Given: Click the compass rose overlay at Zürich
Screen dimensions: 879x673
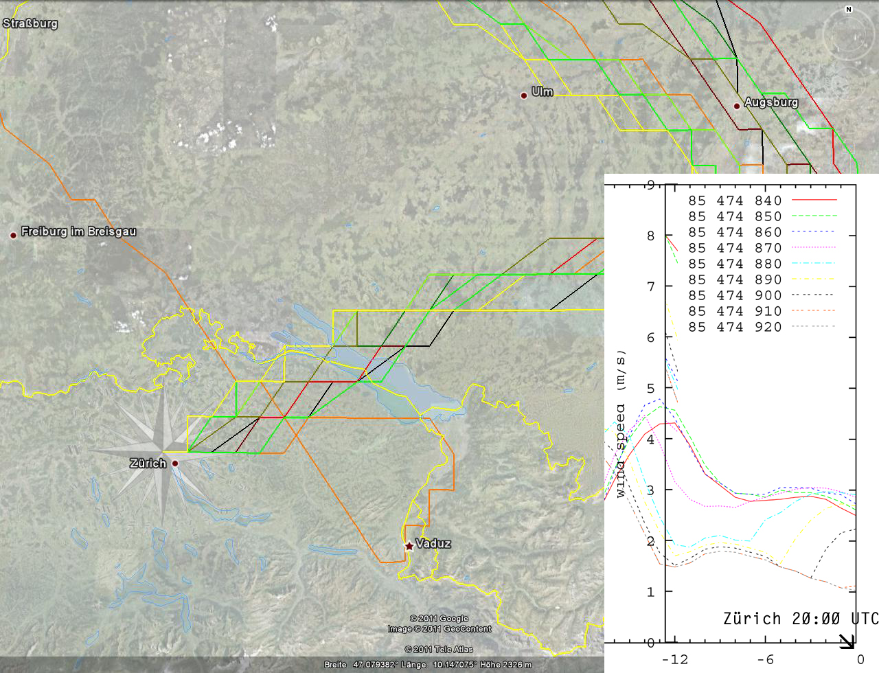Looking at the screenshot, I should point(163,451).
